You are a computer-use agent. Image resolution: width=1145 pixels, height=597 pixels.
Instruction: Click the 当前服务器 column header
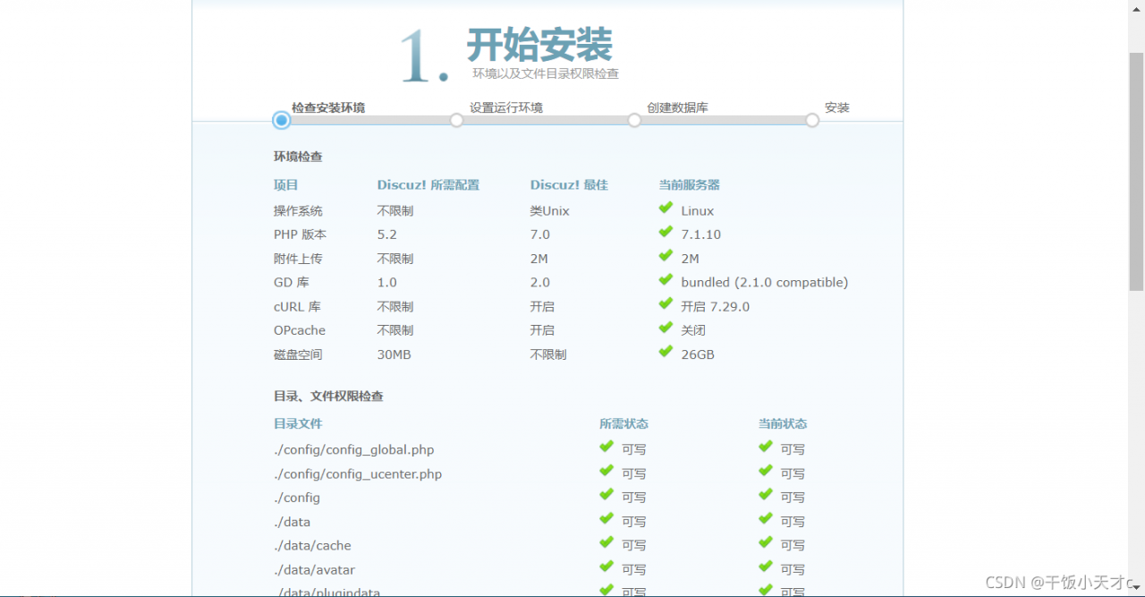pyautogui.click(x=690, y=185)
